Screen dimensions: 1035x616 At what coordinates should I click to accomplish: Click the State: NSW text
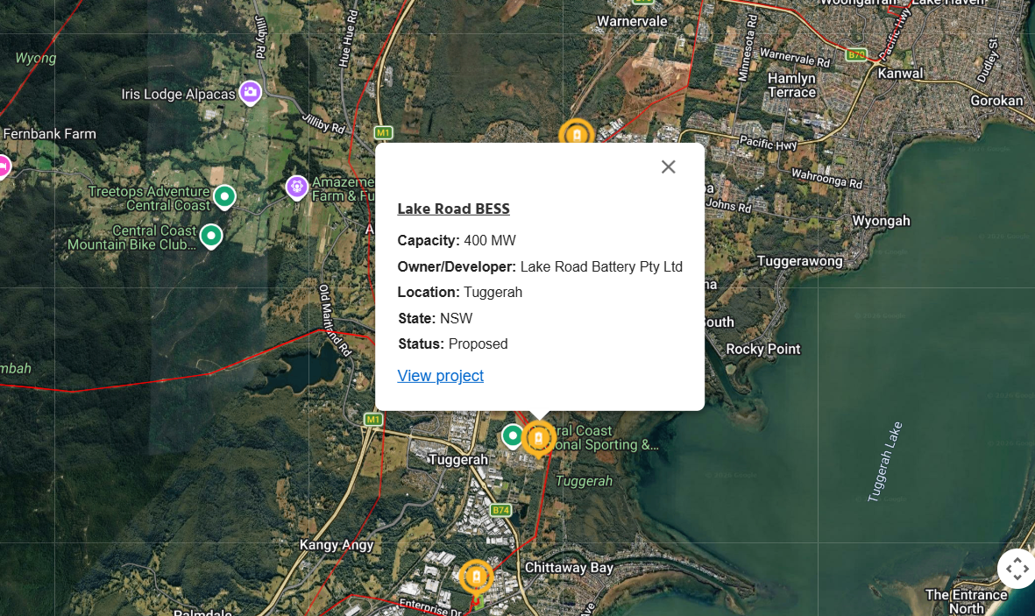(x=435, y=318)
